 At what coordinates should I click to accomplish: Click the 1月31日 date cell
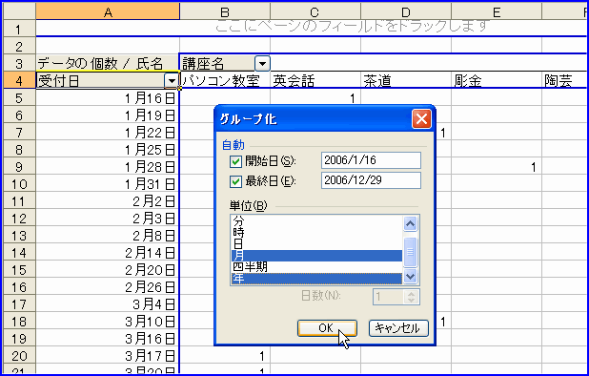point(108,184)
